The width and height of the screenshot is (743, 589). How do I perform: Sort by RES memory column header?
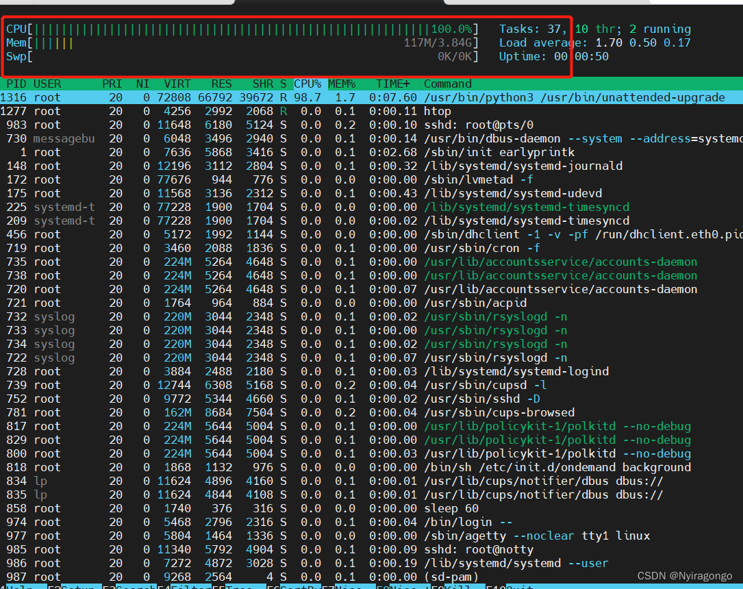click(221, 84)
